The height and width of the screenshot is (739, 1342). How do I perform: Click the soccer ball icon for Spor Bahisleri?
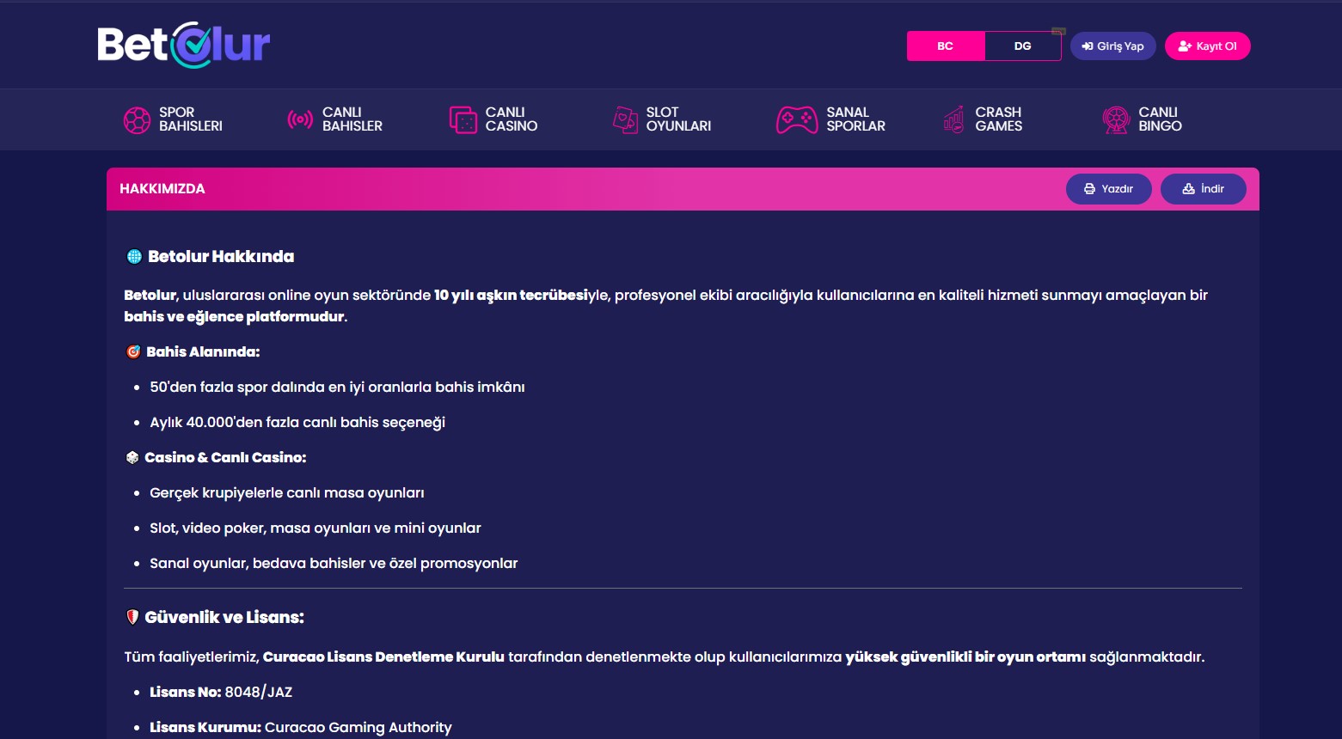point(137,119)
